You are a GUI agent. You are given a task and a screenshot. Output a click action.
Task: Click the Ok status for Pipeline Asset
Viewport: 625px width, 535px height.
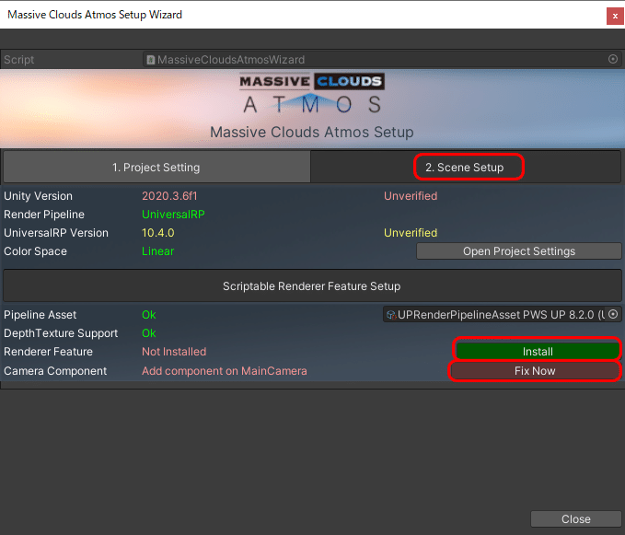(x=149, y=315)
